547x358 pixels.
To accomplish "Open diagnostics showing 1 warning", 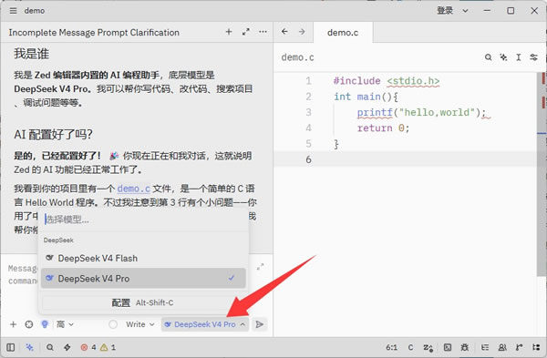I will click(x=108, y=347).
